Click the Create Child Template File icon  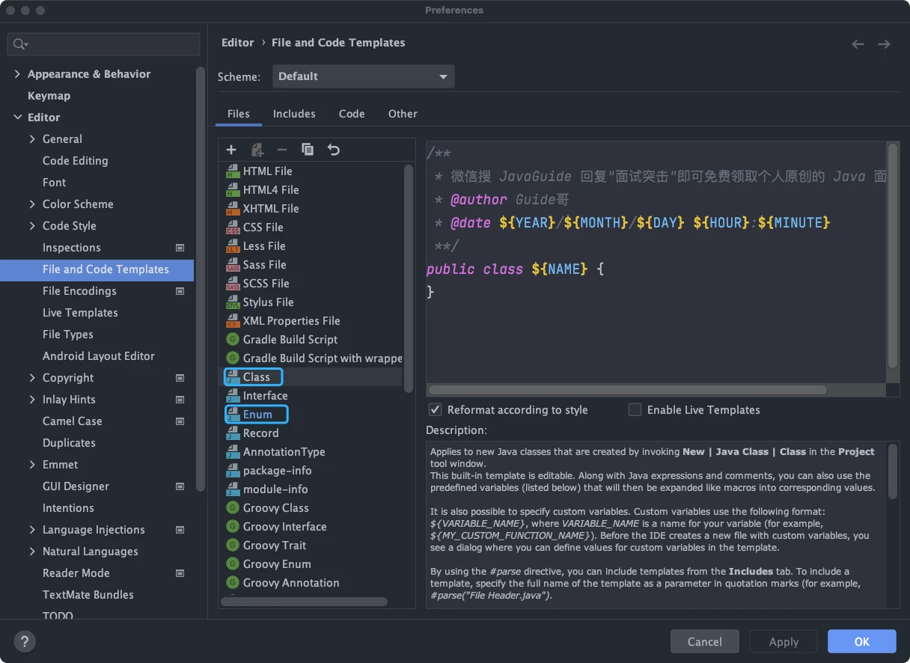click(x=257, y=150)
